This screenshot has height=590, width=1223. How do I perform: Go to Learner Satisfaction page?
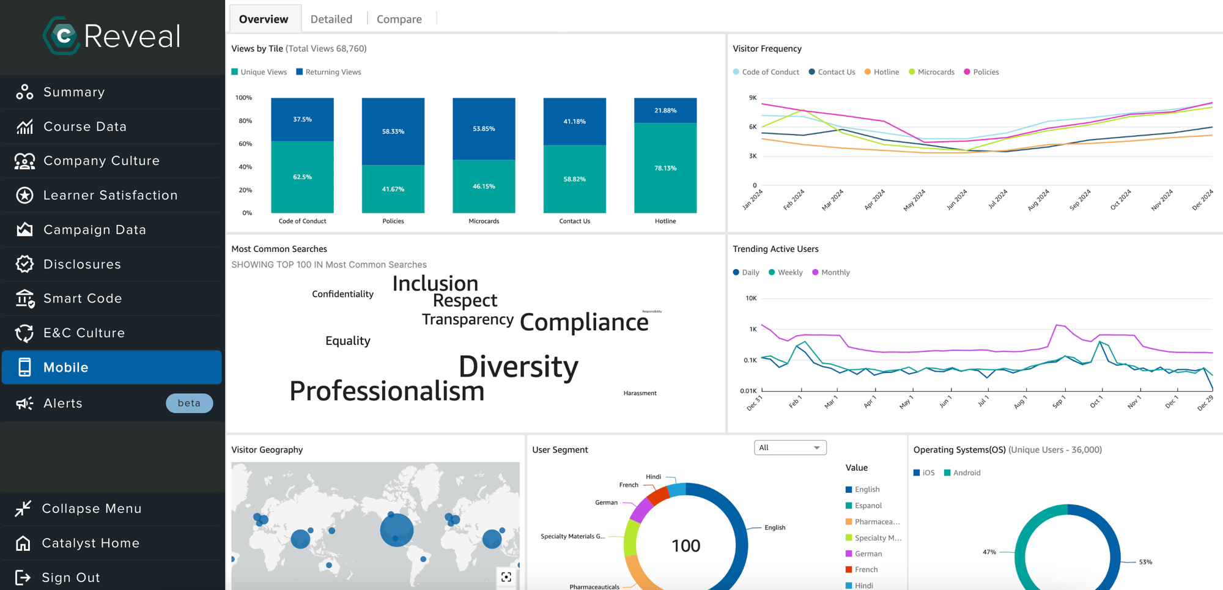[x=112, y=195]
